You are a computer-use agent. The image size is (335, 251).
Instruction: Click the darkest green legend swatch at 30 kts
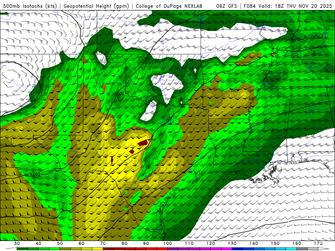(x=22, y=249)
